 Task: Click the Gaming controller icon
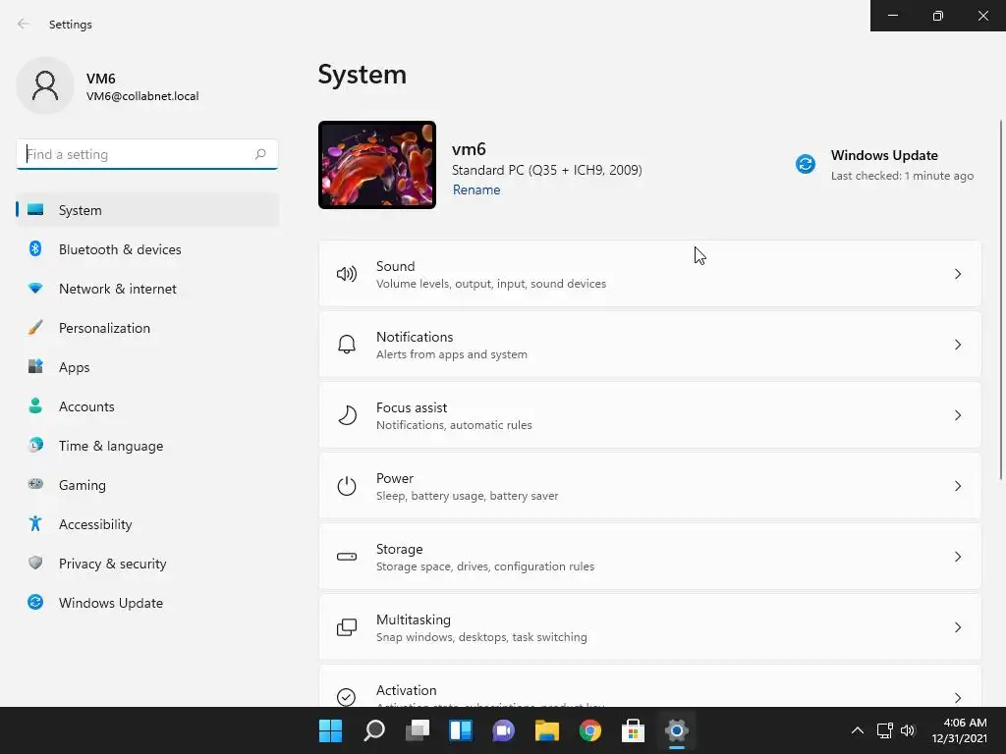(35, 484)
